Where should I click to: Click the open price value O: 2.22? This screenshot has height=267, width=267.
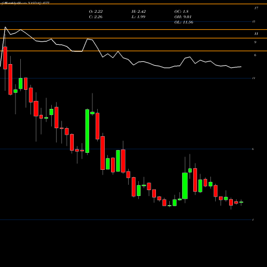[96, 12]
